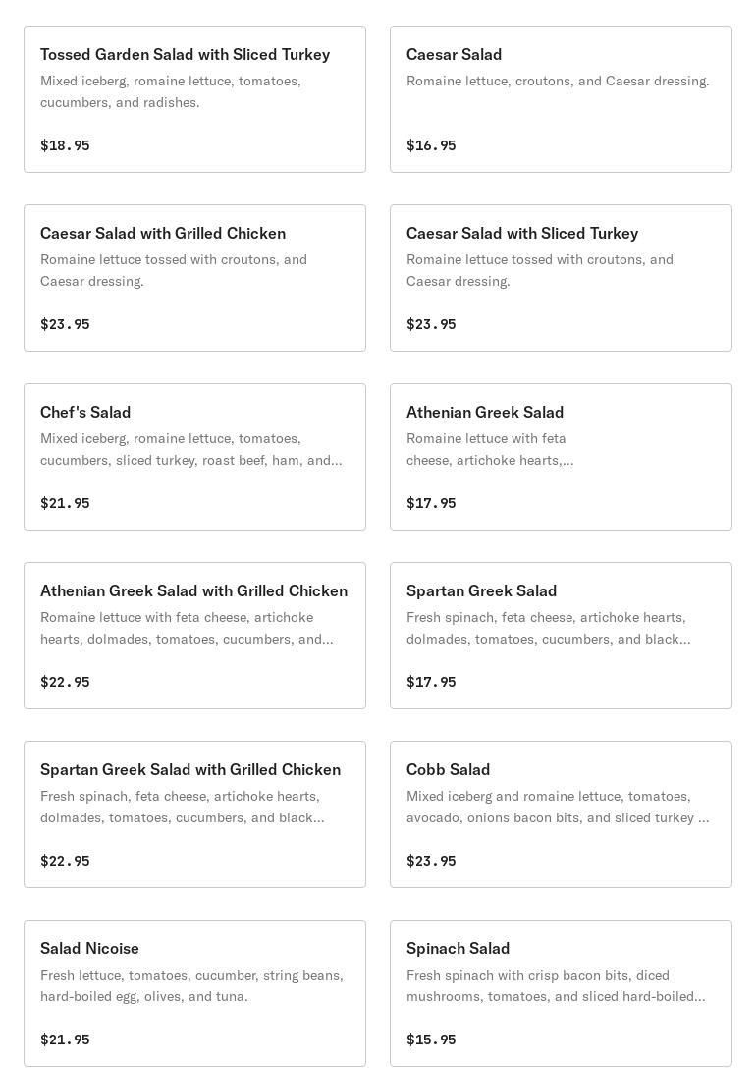Click the Chef's Salad truncated description text
This screenshot has height=1068, width=756.
(190, 449)
